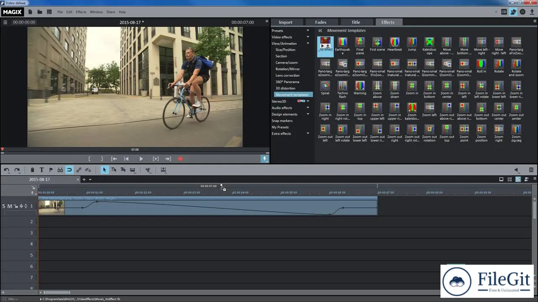The width and height of the screenshot is (538, 302).
Task: Select the single object arrow mouse mode
Action: coord(104,170)
